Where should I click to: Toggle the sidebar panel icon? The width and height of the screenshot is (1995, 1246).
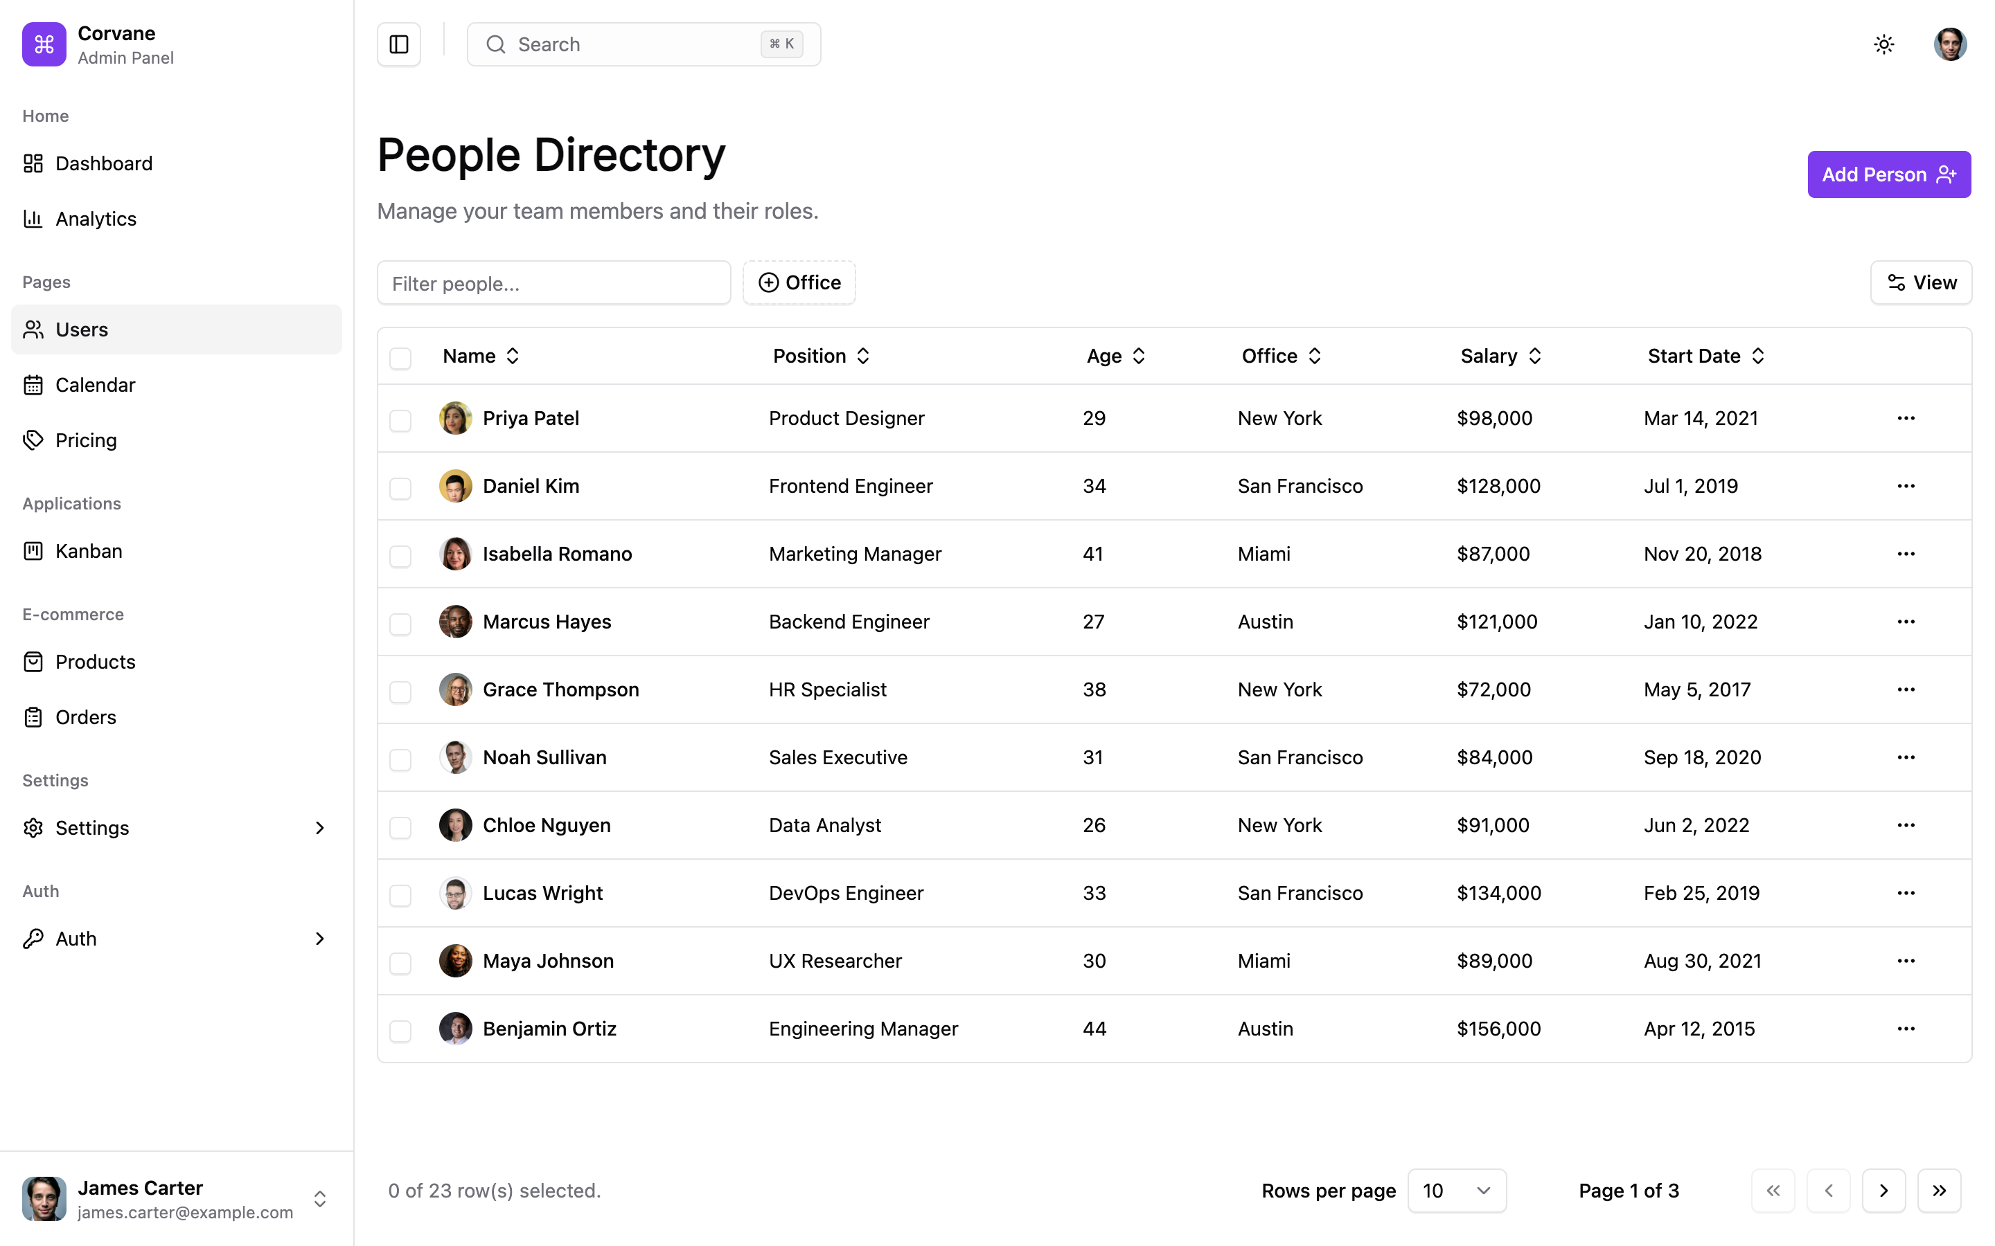click(399, 44)
